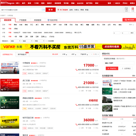Click the maximum price input box

(125, 33)
